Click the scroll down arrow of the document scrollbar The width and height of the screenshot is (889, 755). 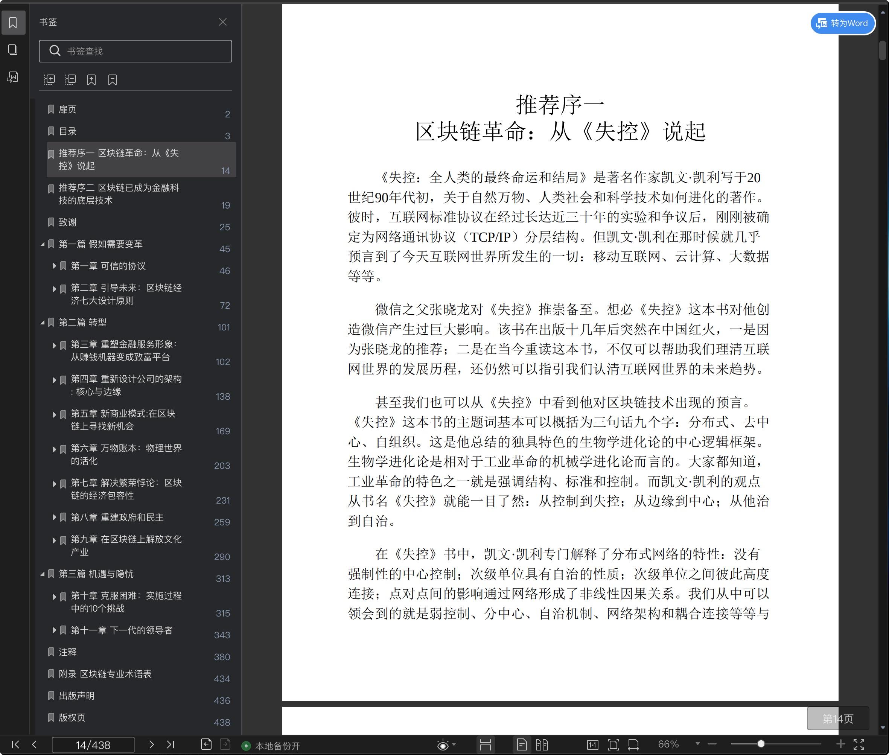pos(883,728)
